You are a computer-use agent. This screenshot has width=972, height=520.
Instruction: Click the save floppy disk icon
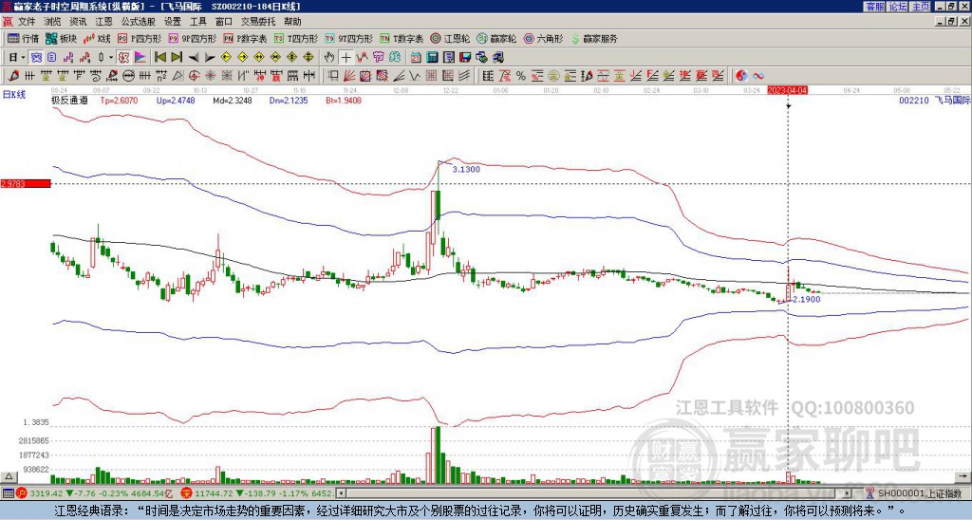point(465,58)
